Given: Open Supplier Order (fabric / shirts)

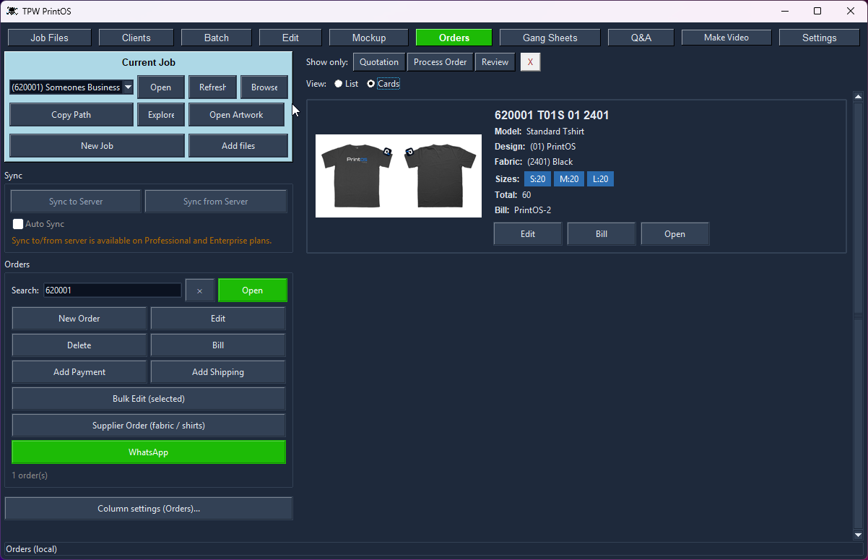Looking at the screenshot, I should pos(149,426).
